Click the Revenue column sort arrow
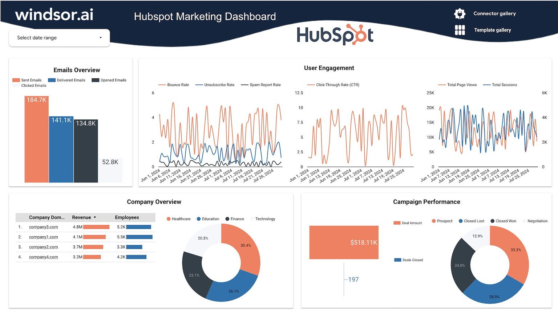558x311 pixels. (95, 217)
